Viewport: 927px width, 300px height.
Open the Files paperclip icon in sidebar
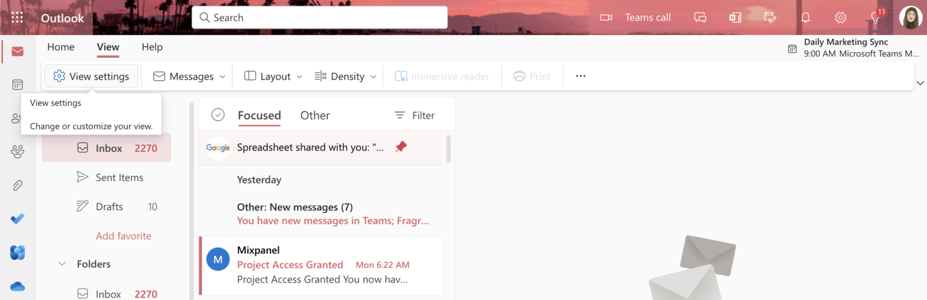tap(18, 185)
